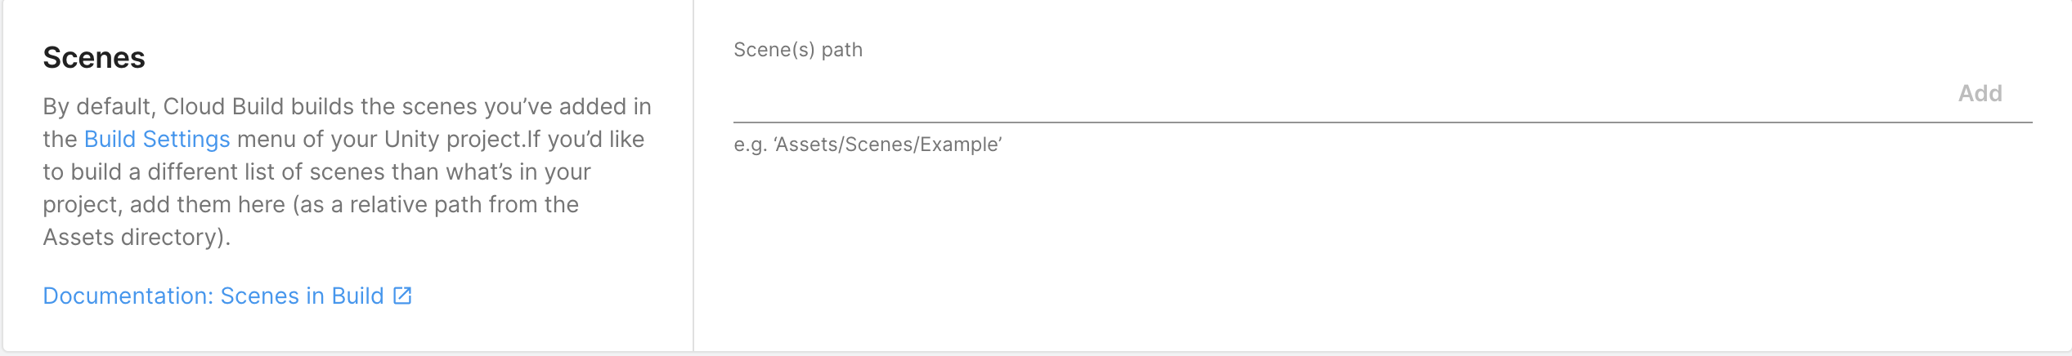Click the underline below the path input
This screenshot has width=2072, height=356.
tap(1382, 122)
